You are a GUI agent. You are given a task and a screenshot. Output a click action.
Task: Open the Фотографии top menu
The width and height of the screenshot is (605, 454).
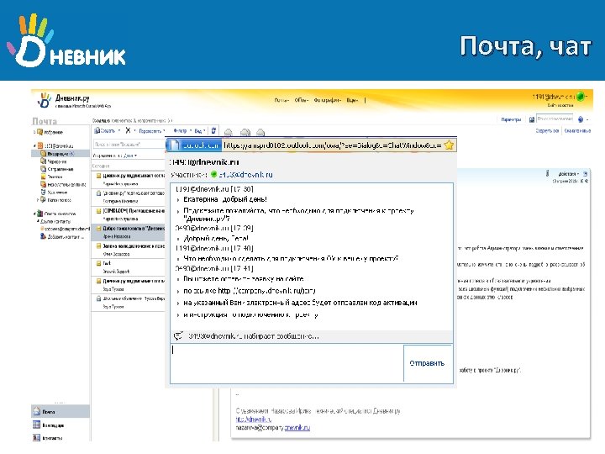tap(328, 100)
